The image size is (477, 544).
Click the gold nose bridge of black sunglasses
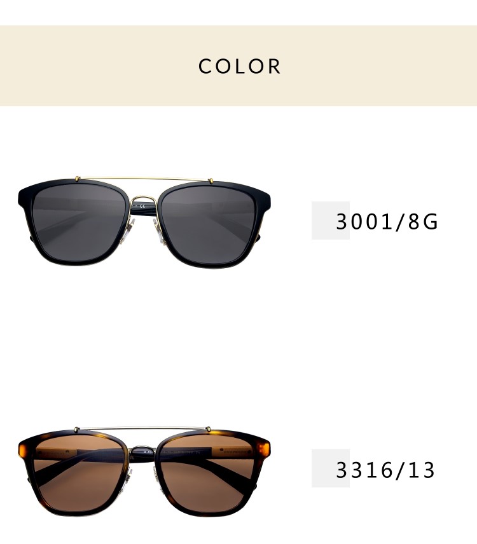pos(144,202)
